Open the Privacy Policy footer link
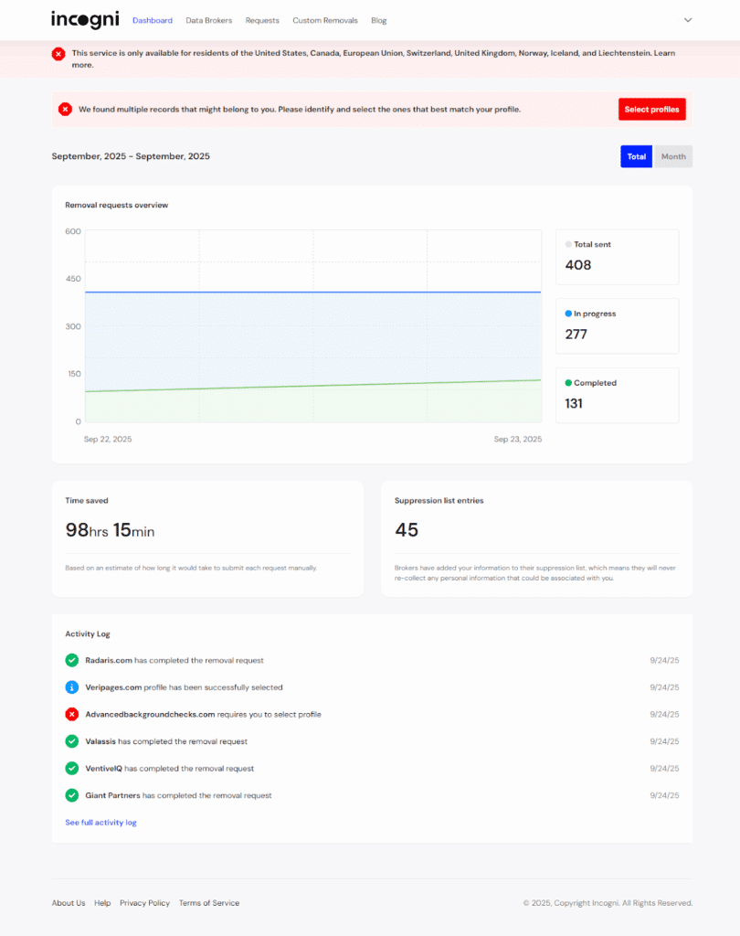The height and width of the screenshot is (936, 740). 144,903
